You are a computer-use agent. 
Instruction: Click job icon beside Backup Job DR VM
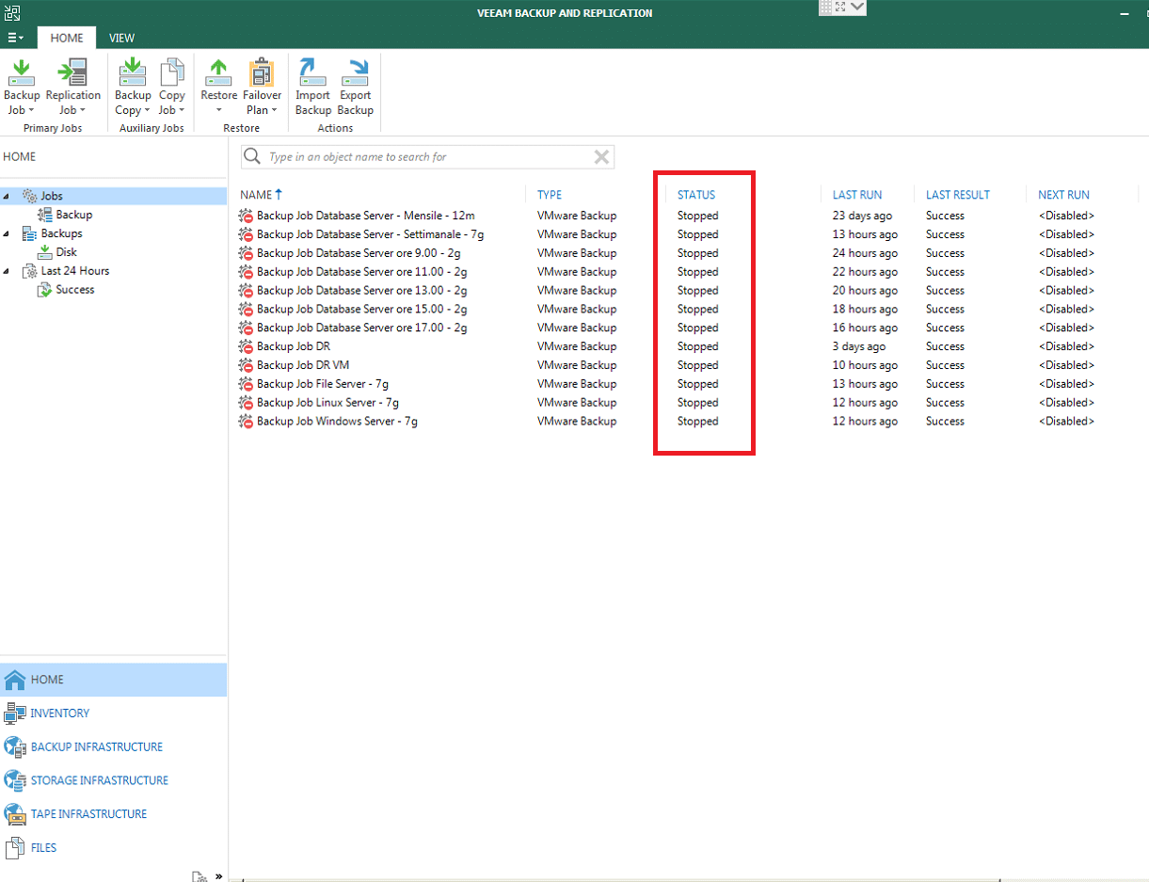point(247,365)
